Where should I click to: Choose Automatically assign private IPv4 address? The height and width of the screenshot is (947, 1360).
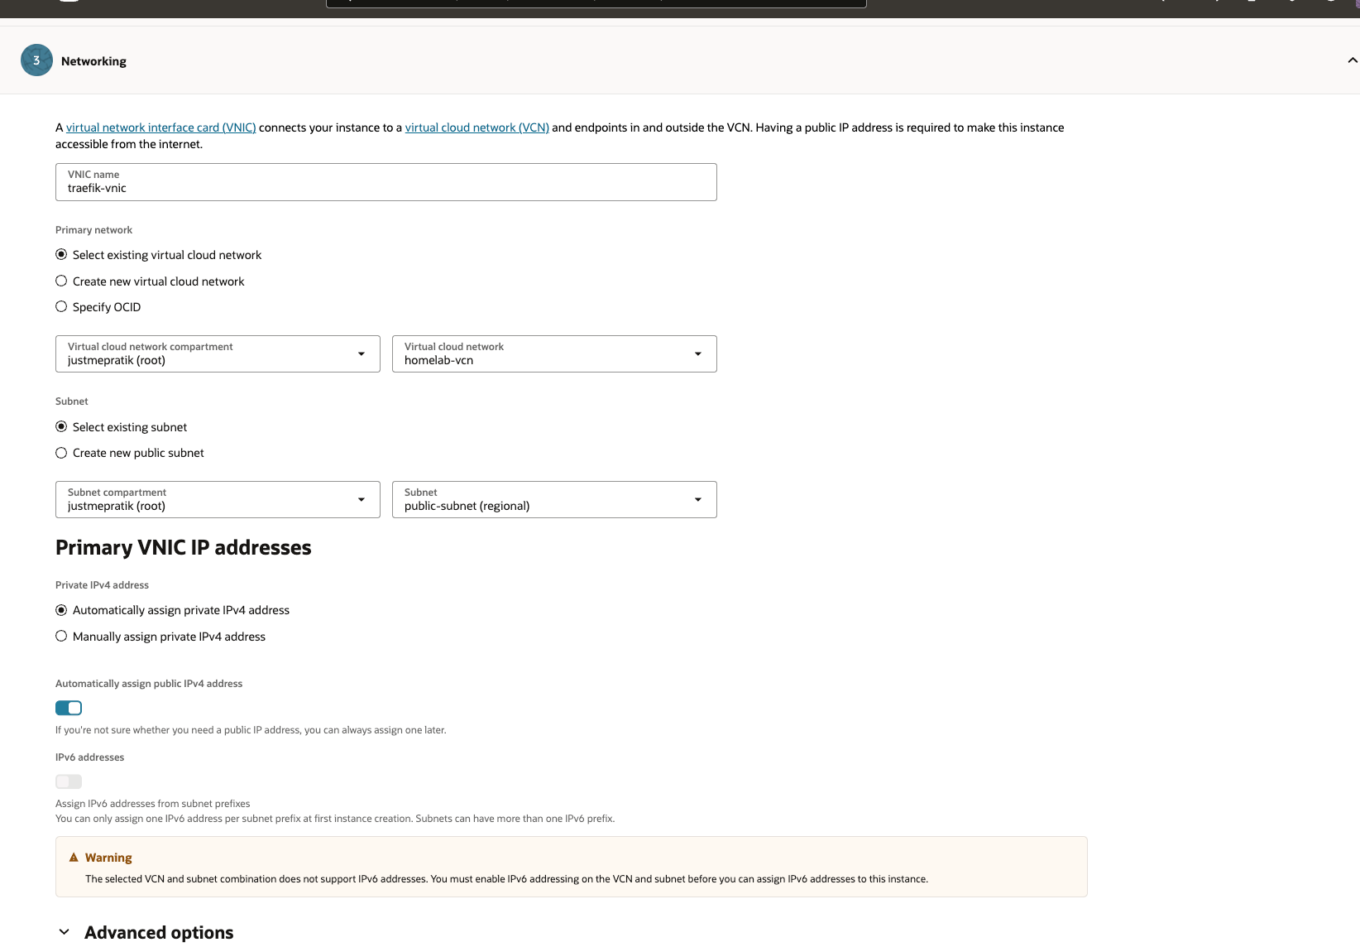pos(61,610)
